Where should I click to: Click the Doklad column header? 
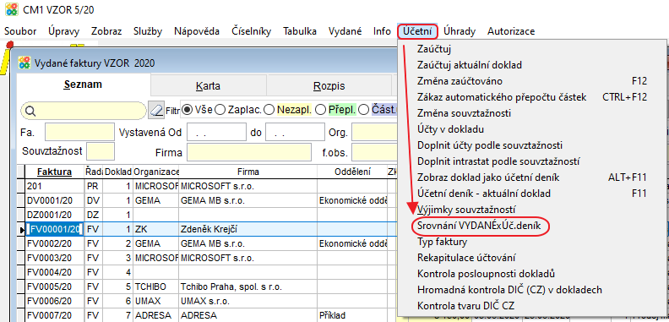(x=117, y=172)
